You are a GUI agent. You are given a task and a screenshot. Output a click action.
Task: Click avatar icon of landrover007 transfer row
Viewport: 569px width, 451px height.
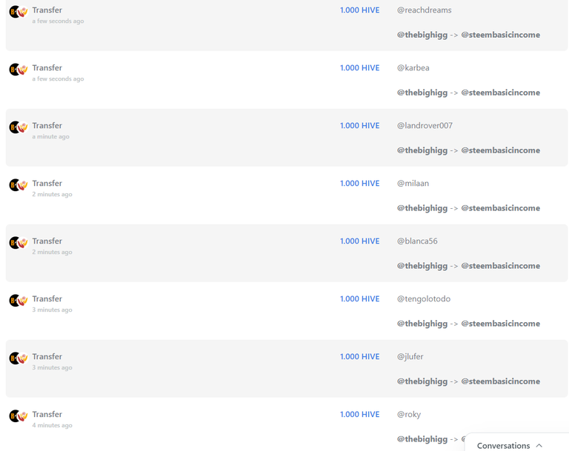(19, 127)
